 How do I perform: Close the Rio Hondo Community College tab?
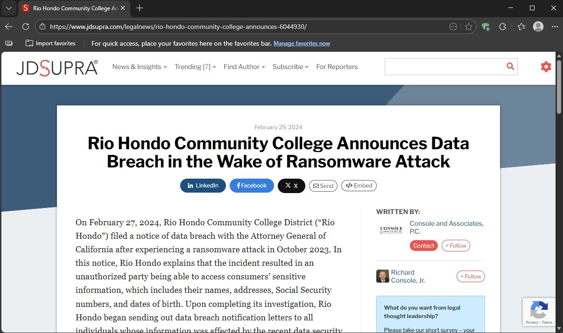(123, 8)
